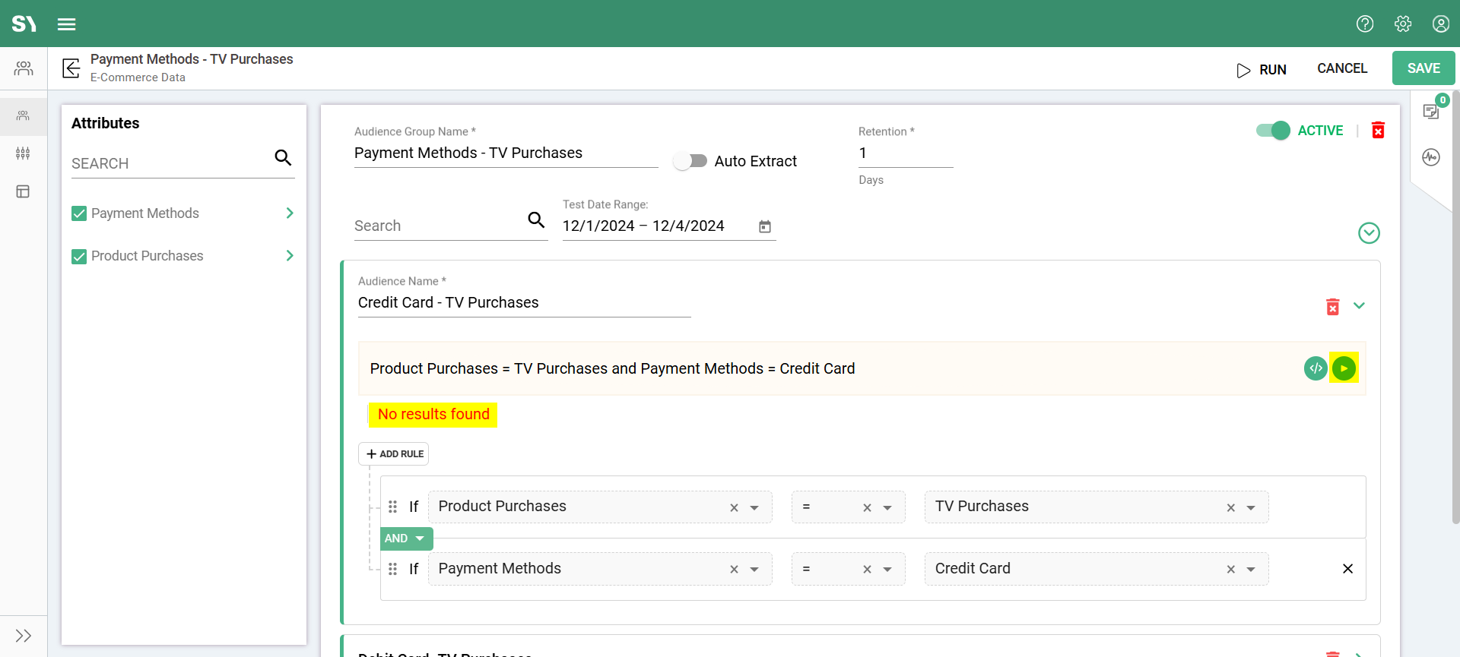Click the green play icon in rule summary
1460x657 pixels.
point(1344,368)
